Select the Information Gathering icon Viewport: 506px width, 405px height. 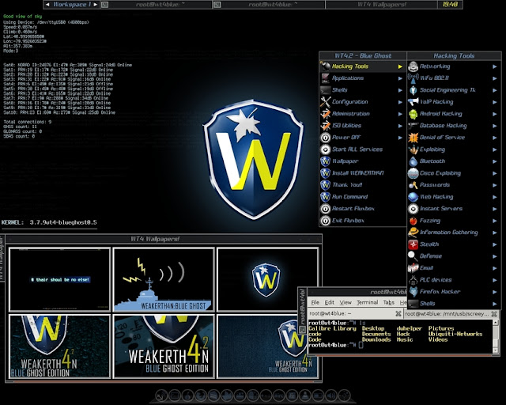413,233
